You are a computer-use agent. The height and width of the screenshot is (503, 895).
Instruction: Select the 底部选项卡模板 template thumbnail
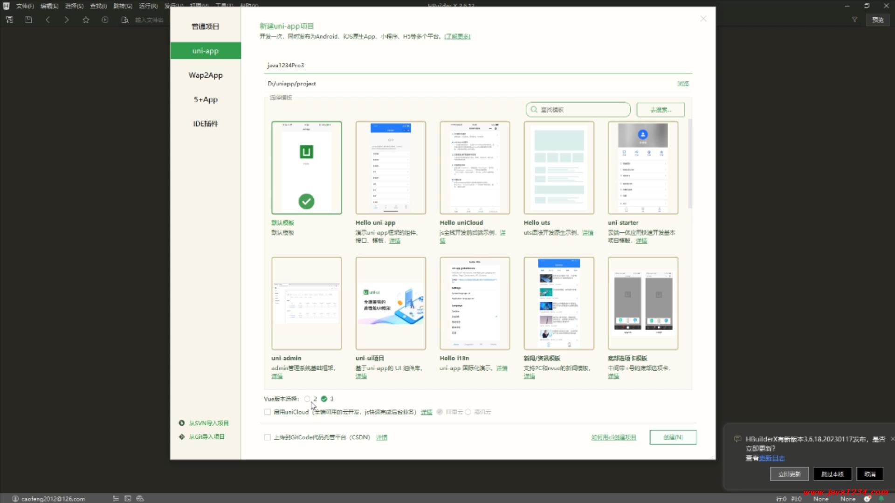point(643,303)
